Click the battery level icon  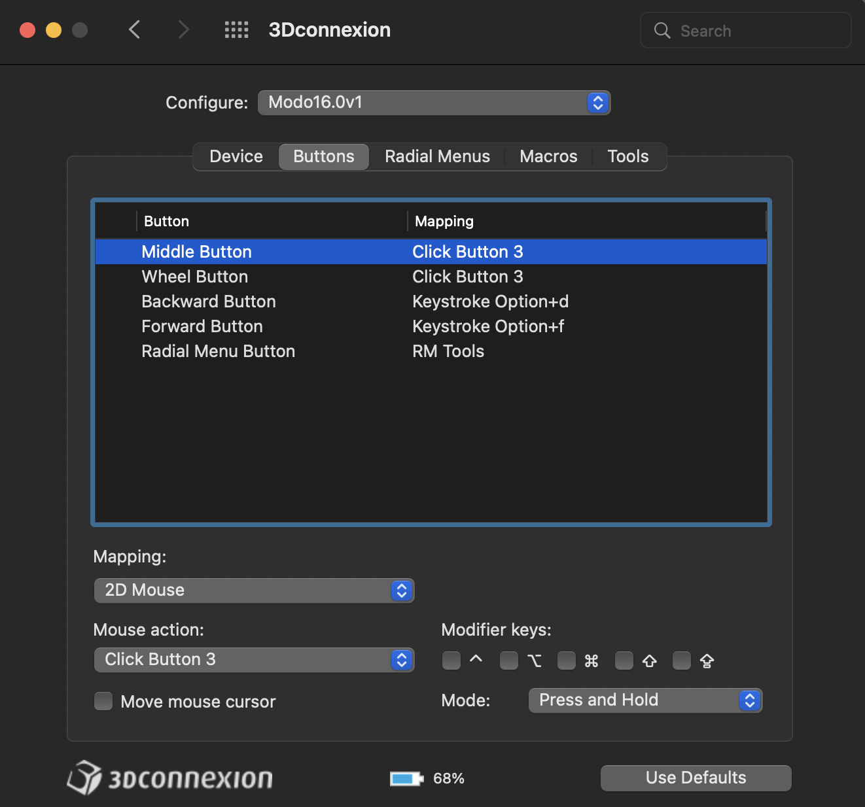(x=407, y=778)
